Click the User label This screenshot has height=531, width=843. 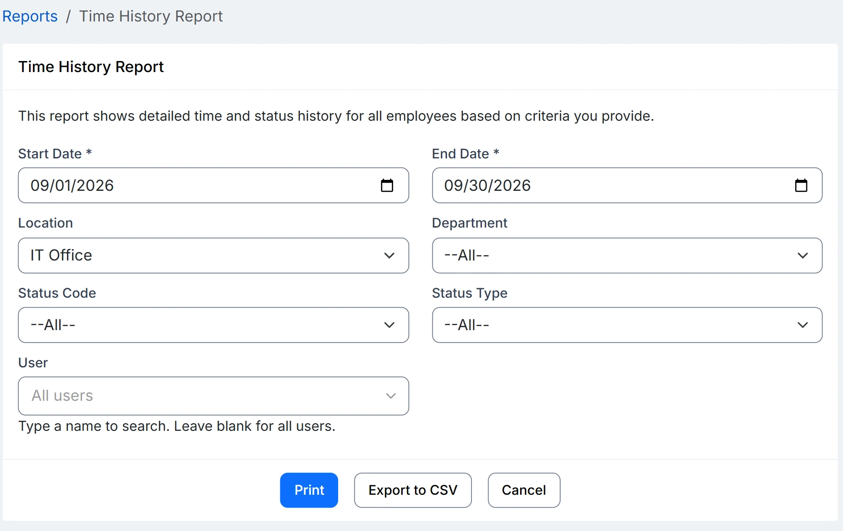coord(33,363)
